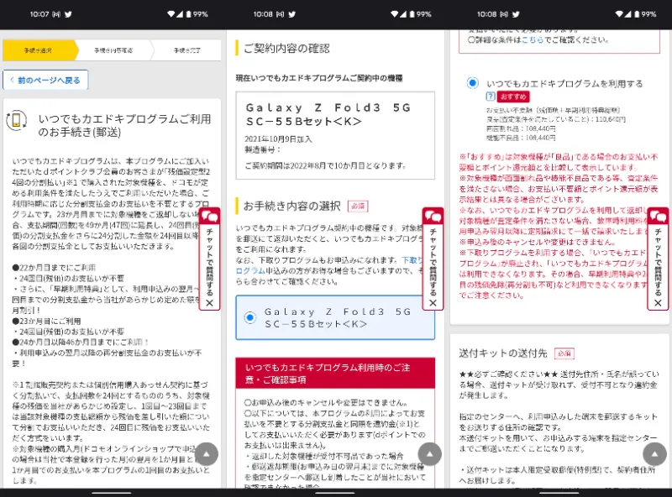Click チャットで質問する label on the 10:07 screen
The width and height of the screenshot is (672, 497).
209,262
